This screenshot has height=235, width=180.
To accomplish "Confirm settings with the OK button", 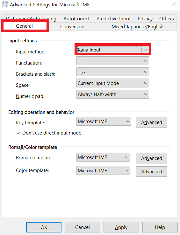I will (x=44, y=227).
